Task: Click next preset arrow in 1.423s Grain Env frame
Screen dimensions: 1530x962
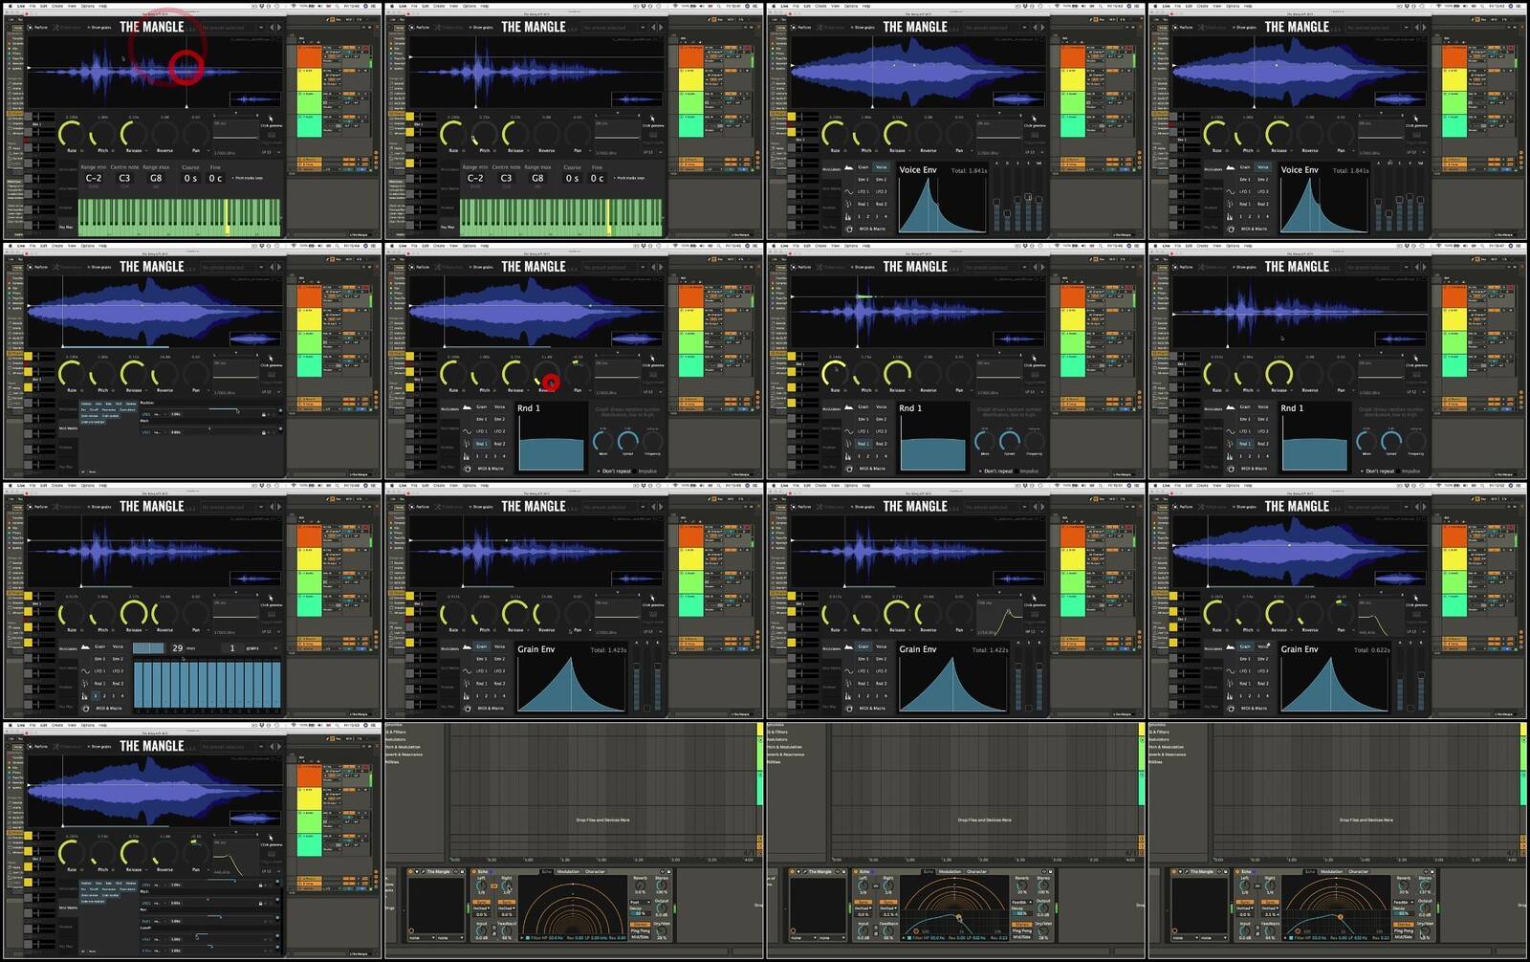Action: pyautogui.click(x=660, y=507)
